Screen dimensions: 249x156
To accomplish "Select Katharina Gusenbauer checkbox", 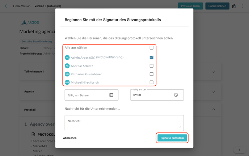I will [151, 74].
